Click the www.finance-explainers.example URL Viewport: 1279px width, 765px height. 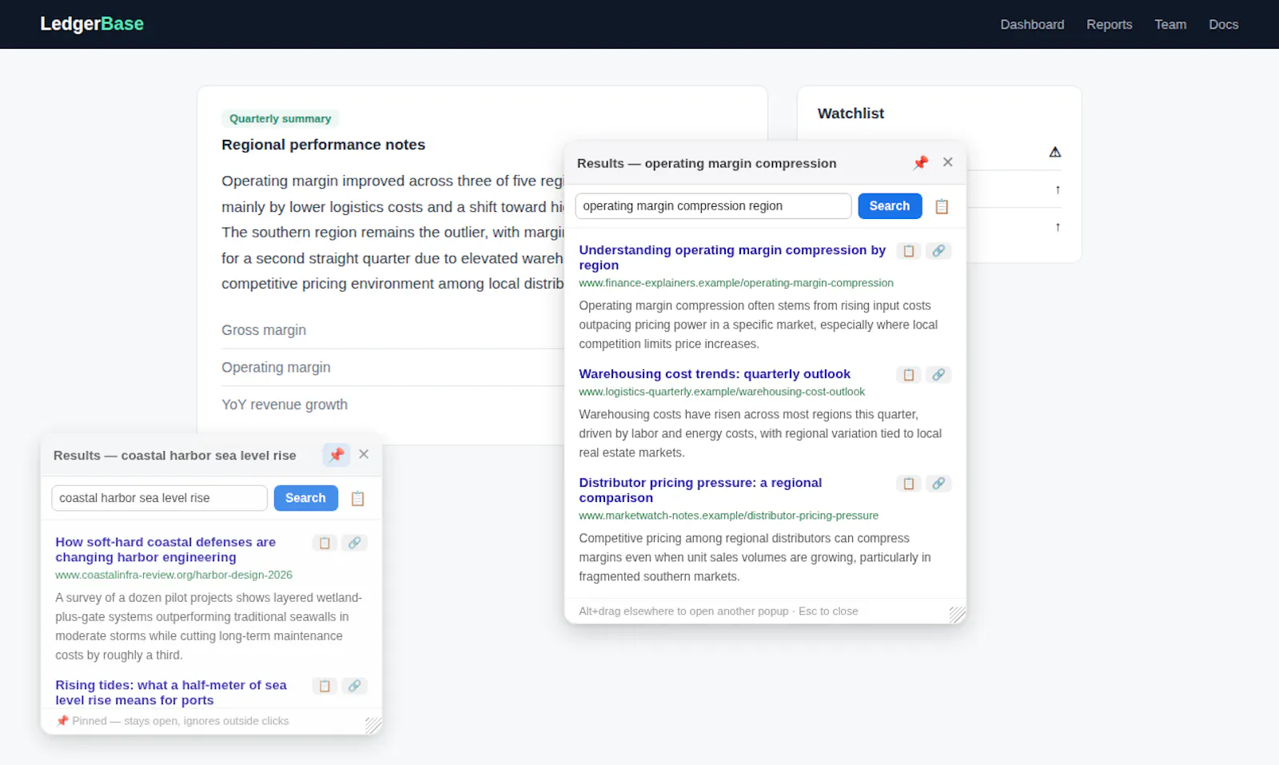(736, 283)
